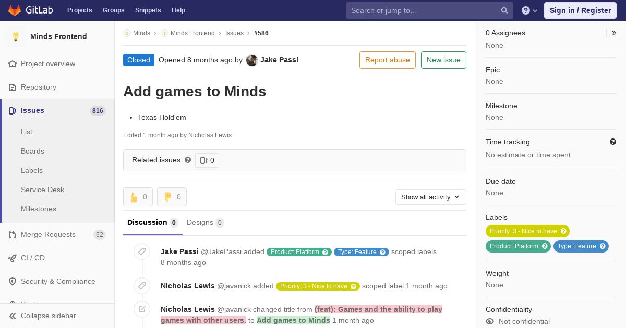Click the Issues 816 count badge
This screenshot has height=328, width=626.
pos(98,111)
